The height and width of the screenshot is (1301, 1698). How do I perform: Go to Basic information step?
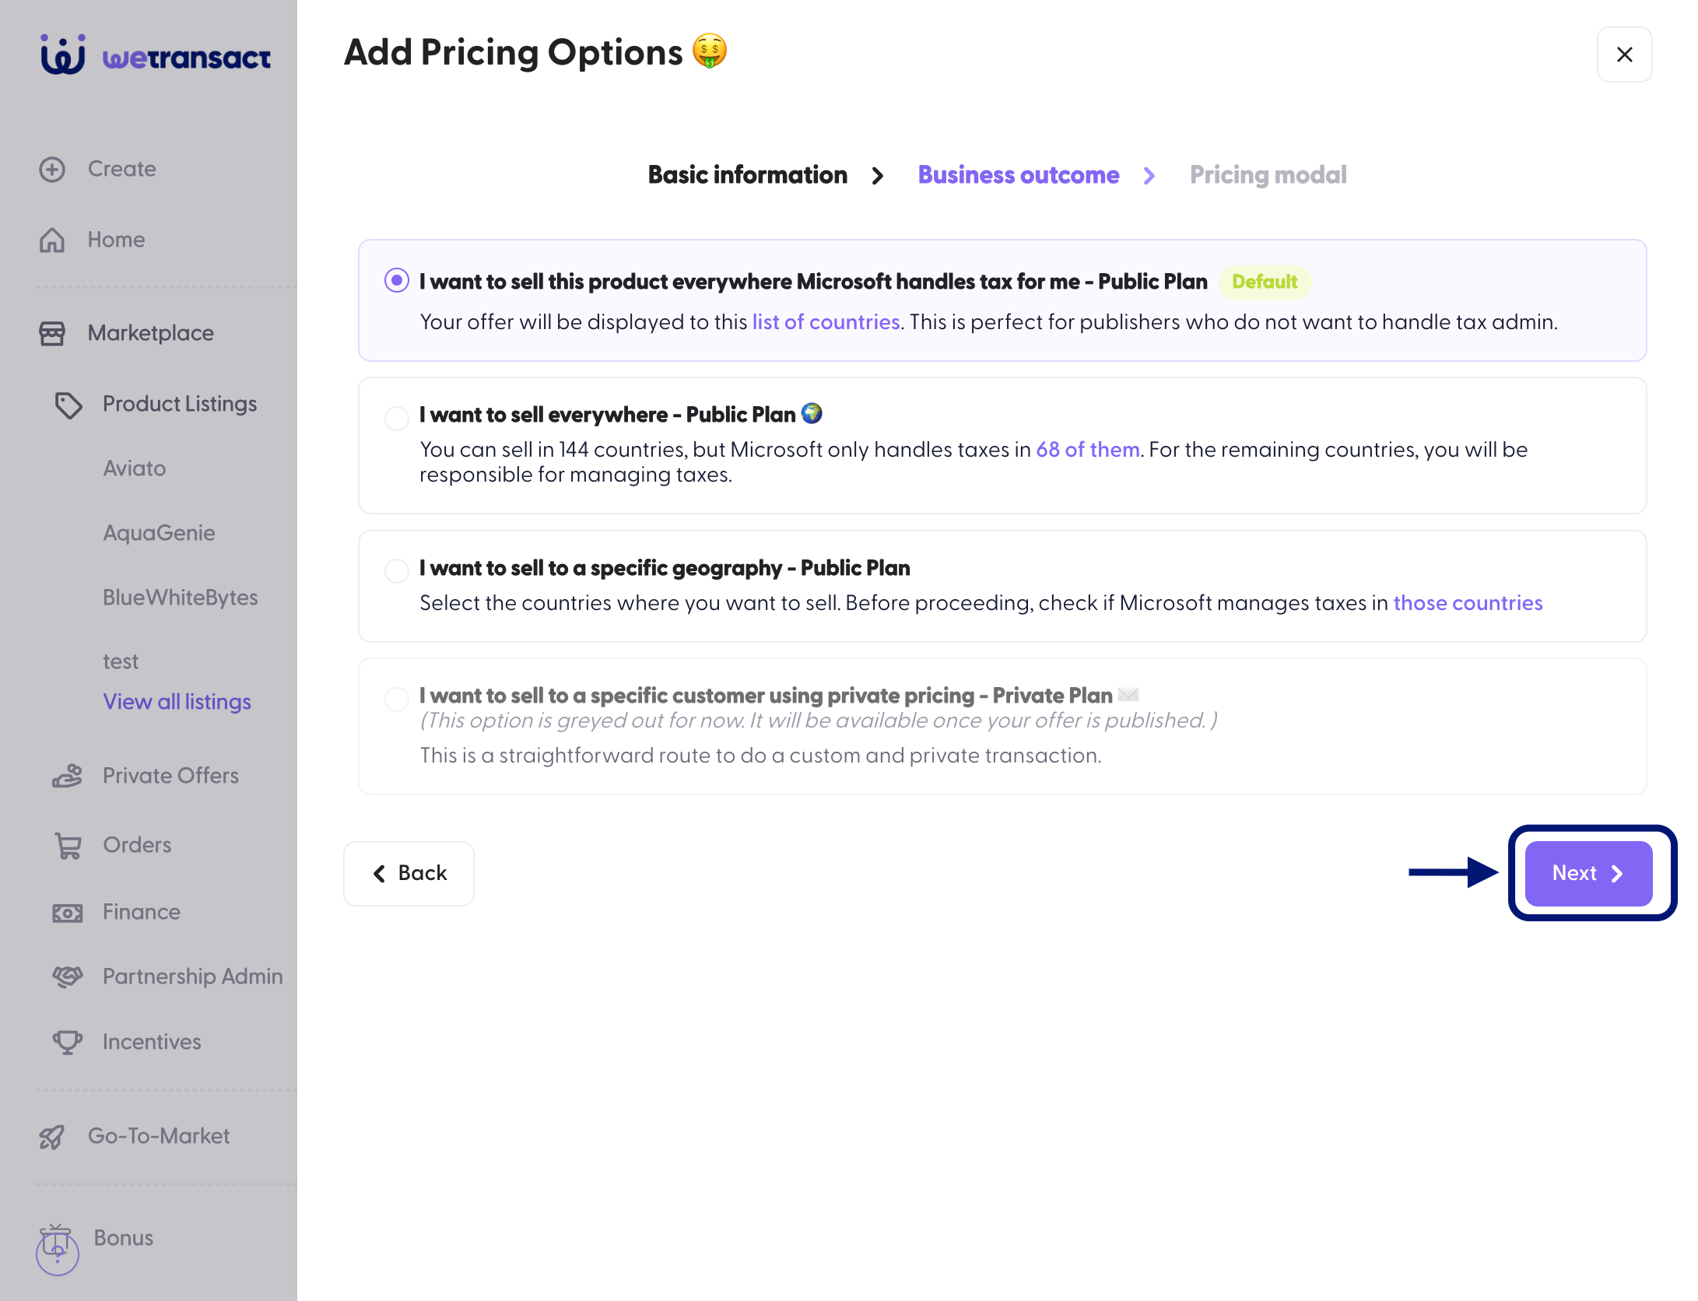pos(748,175)
